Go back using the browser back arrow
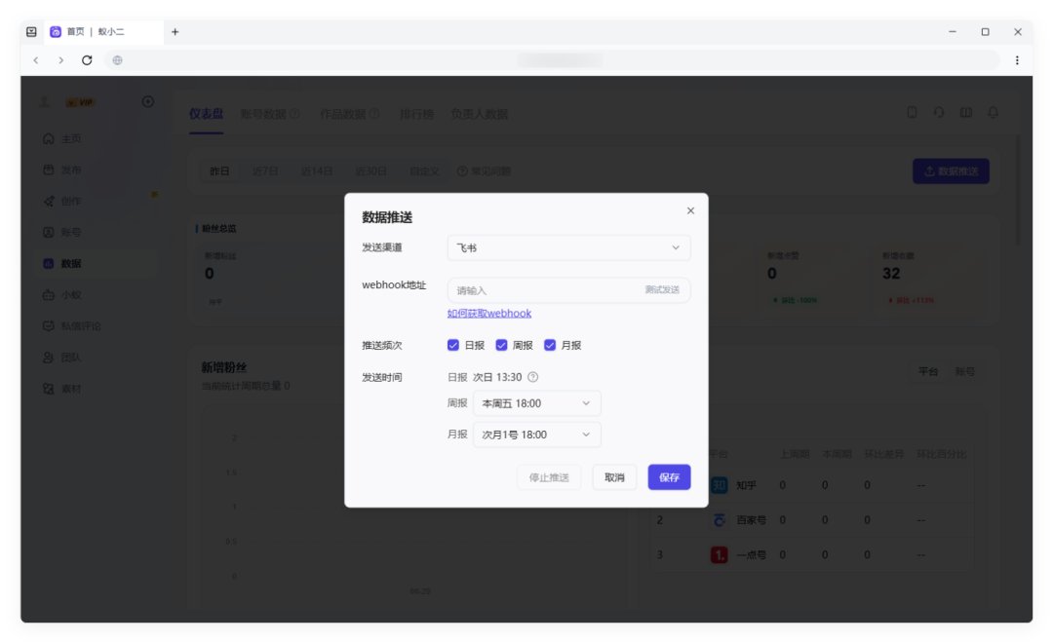This screenshot has width=1053, height=643. click(x=36, y=60)
